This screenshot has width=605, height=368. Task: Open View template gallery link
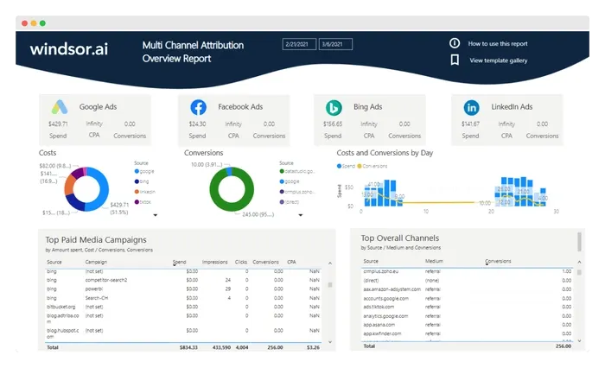point(499,60)
